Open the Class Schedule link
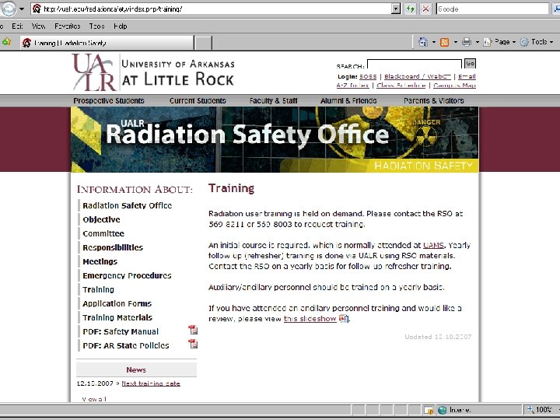This screenshot has height=420, width=560. (x=401, y=86)
